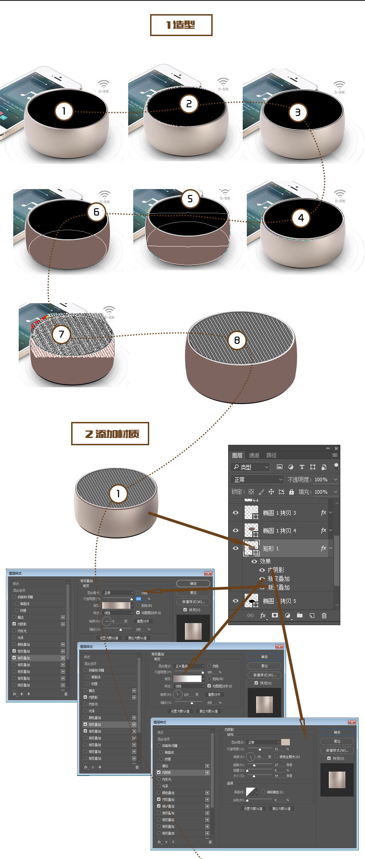This screenshot has height=859, width=365.
Task: Enable 消除锯齿 checkbox in 内阴影 dialog
Action: point(263,792)
